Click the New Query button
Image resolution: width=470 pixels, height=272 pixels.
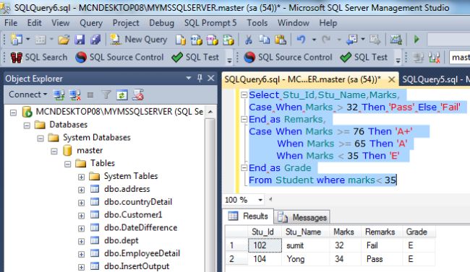tap(139, 39)
